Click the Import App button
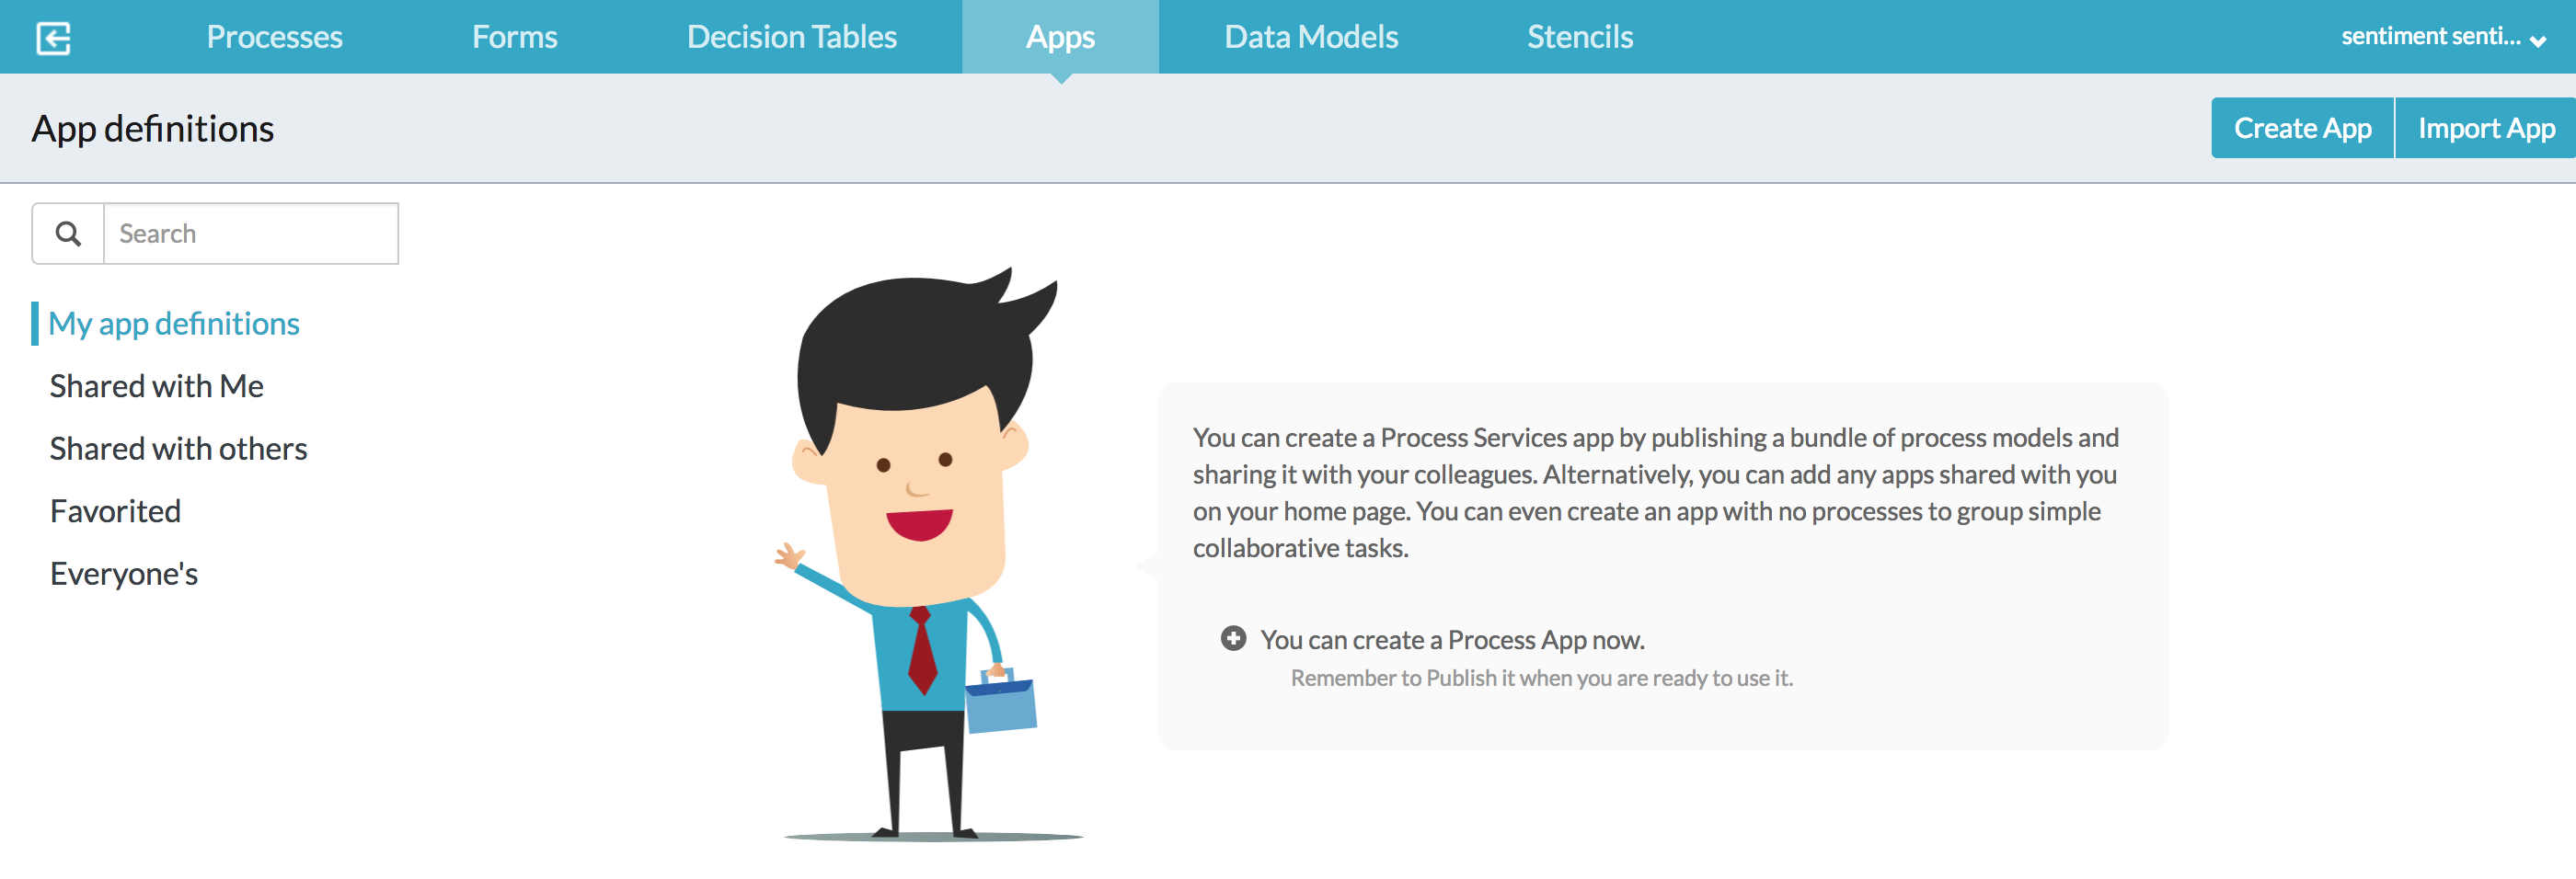Image resolution: width=2576 pixels, height=879 pixels. coord(2485,128)
